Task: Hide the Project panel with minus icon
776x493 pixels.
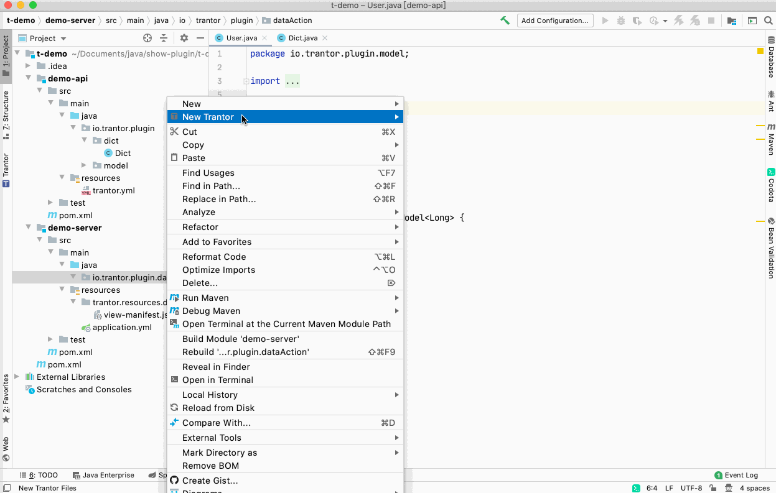Action: (x=200, y=38)
